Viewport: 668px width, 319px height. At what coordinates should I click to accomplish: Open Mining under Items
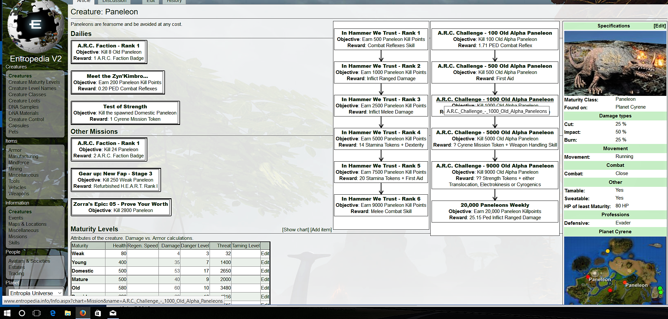[15, 169]
